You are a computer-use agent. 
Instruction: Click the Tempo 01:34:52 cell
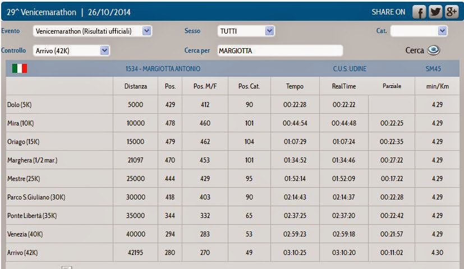tap(295, 160)
